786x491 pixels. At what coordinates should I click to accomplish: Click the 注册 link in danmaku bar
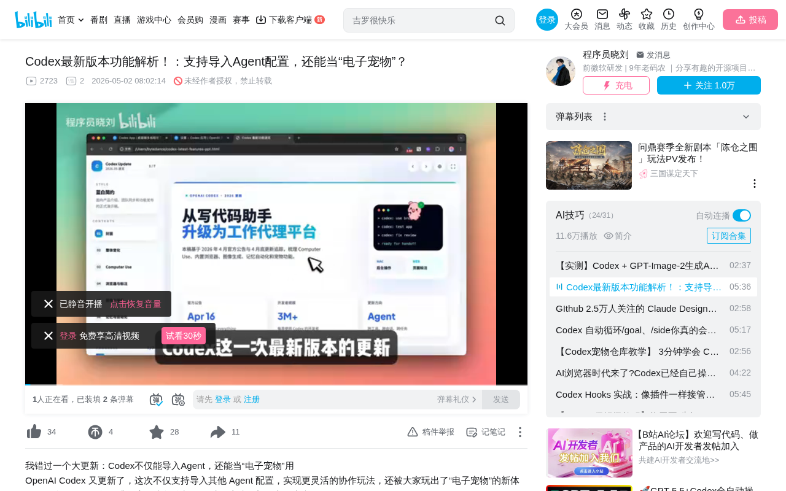(x=252, y=400)
